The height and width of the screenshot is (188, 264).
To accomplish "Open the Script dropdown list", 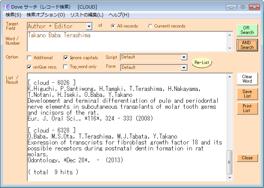I will (184, 57).
